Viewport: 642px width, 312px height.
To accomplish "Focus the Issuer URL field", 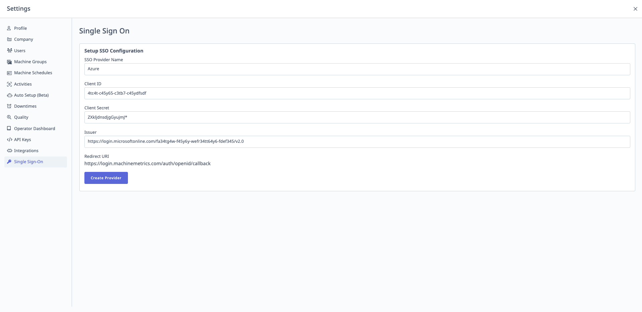I will [x=357, y=141].
